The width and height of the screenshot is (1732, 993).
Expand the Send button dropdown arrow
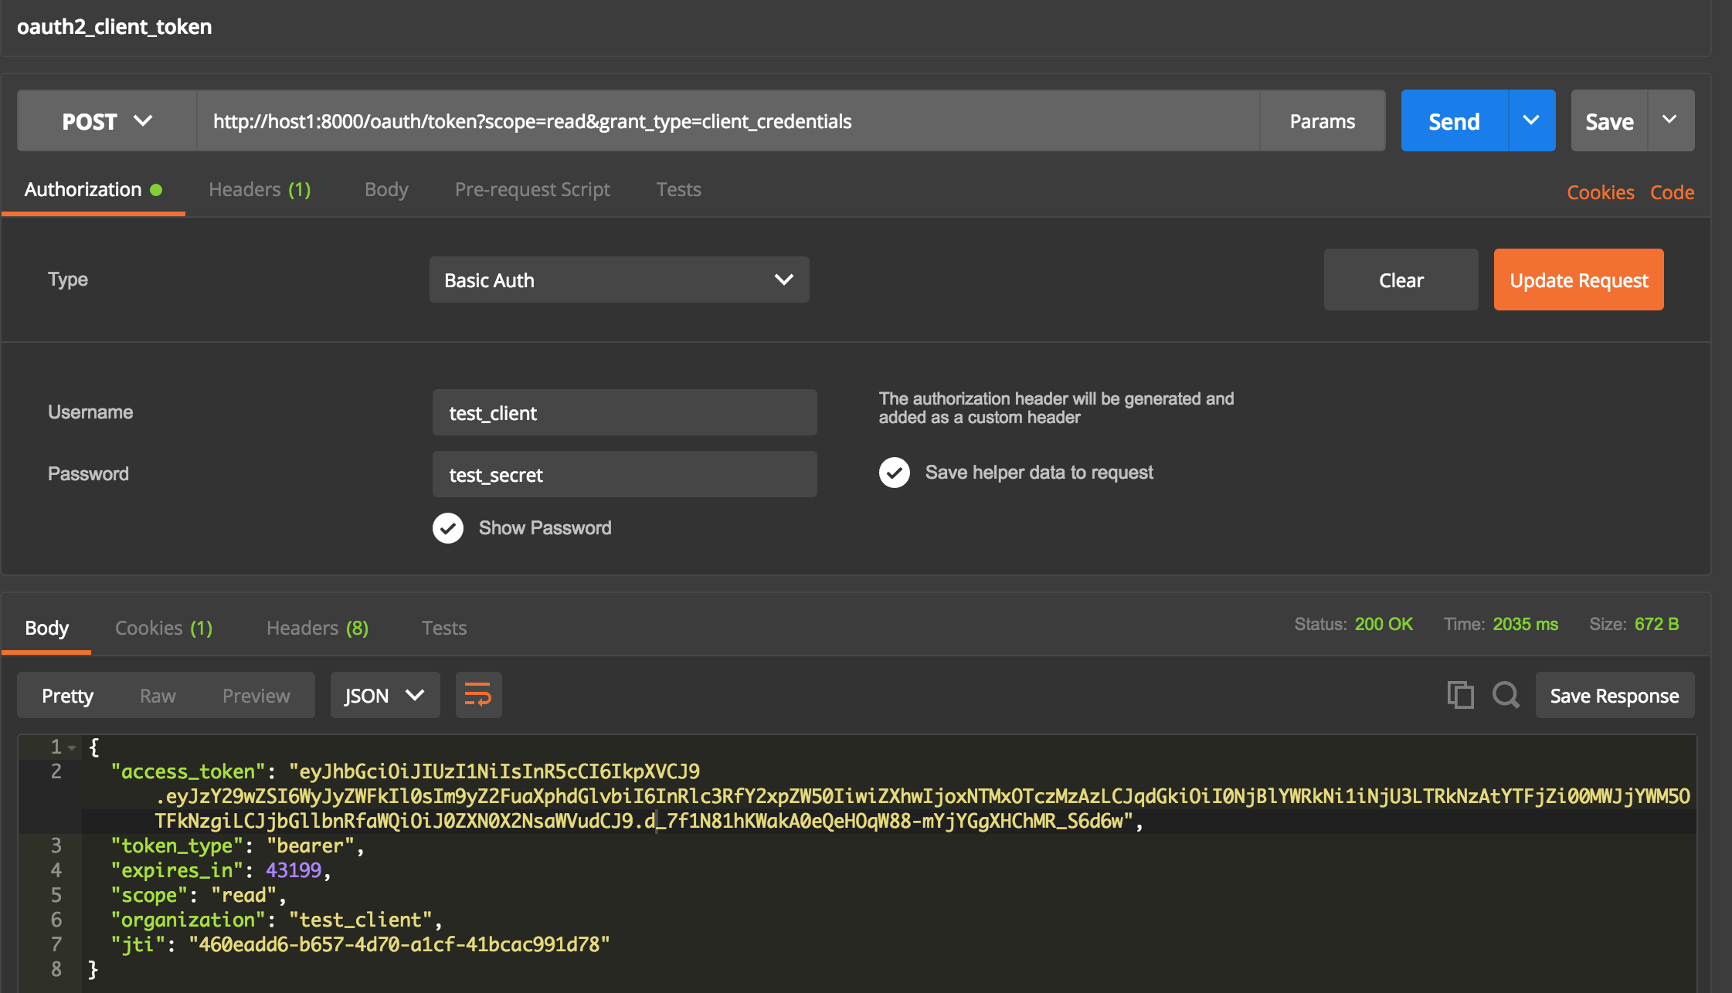[1531, 120]
